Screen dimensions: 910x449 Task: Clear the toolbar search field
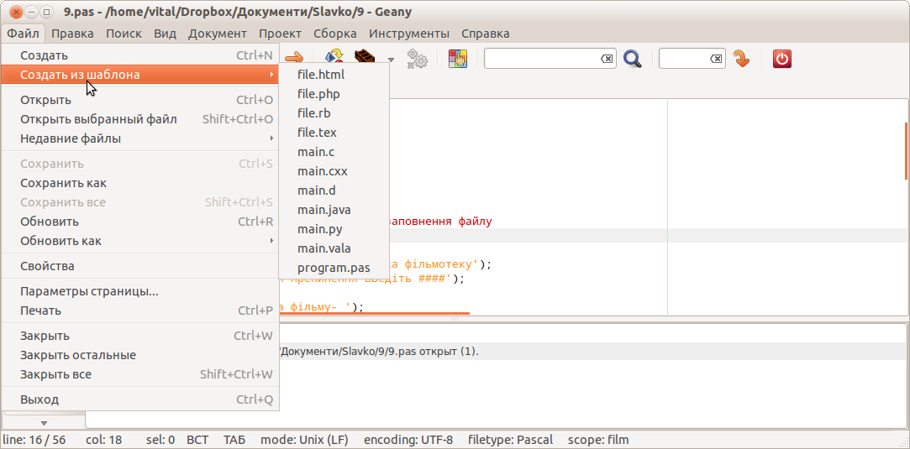[606, 59]
